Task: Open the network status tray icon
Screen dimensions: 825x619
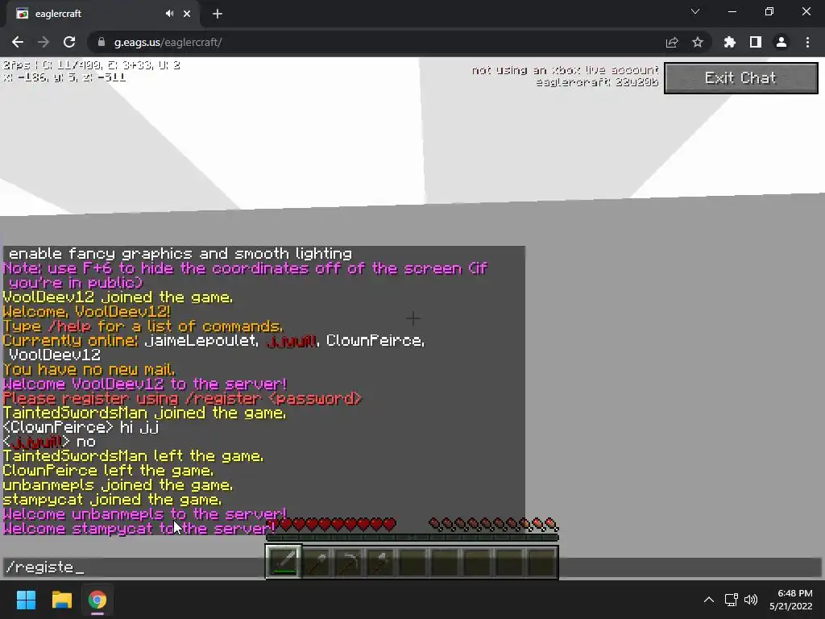Action: 731,600
